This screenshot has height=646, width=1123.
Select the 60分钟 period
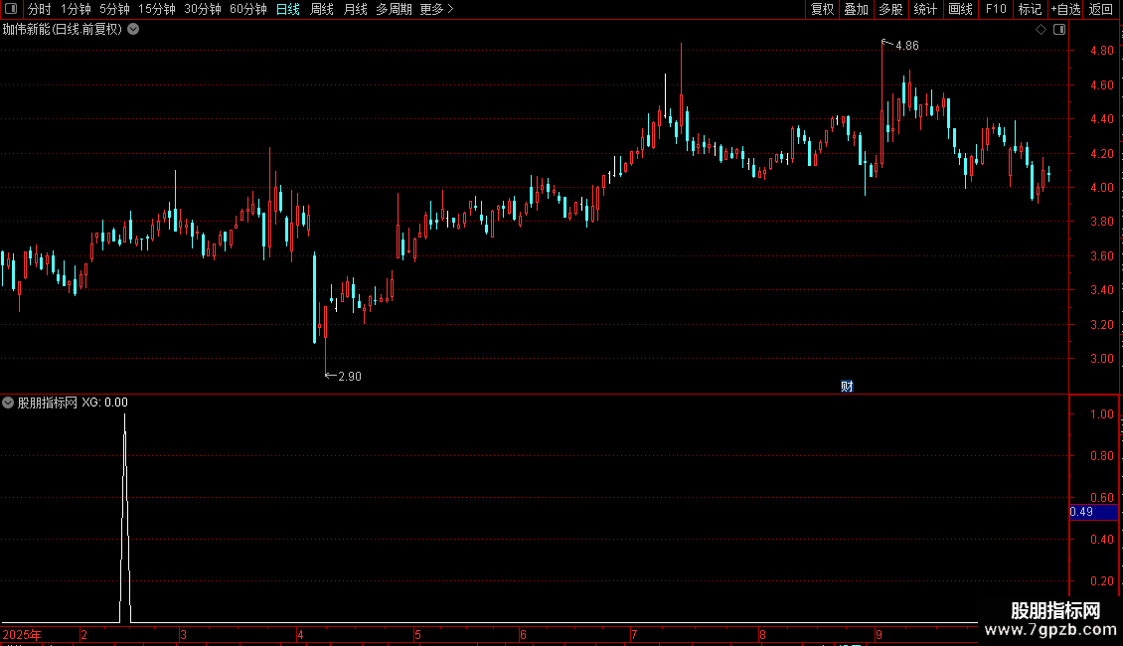247,9
